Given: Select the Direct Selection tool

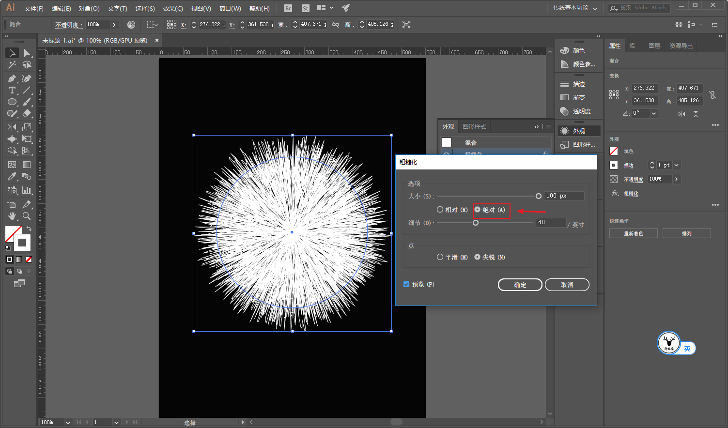Looking at the screenshot, I should [x=27, y=53].
